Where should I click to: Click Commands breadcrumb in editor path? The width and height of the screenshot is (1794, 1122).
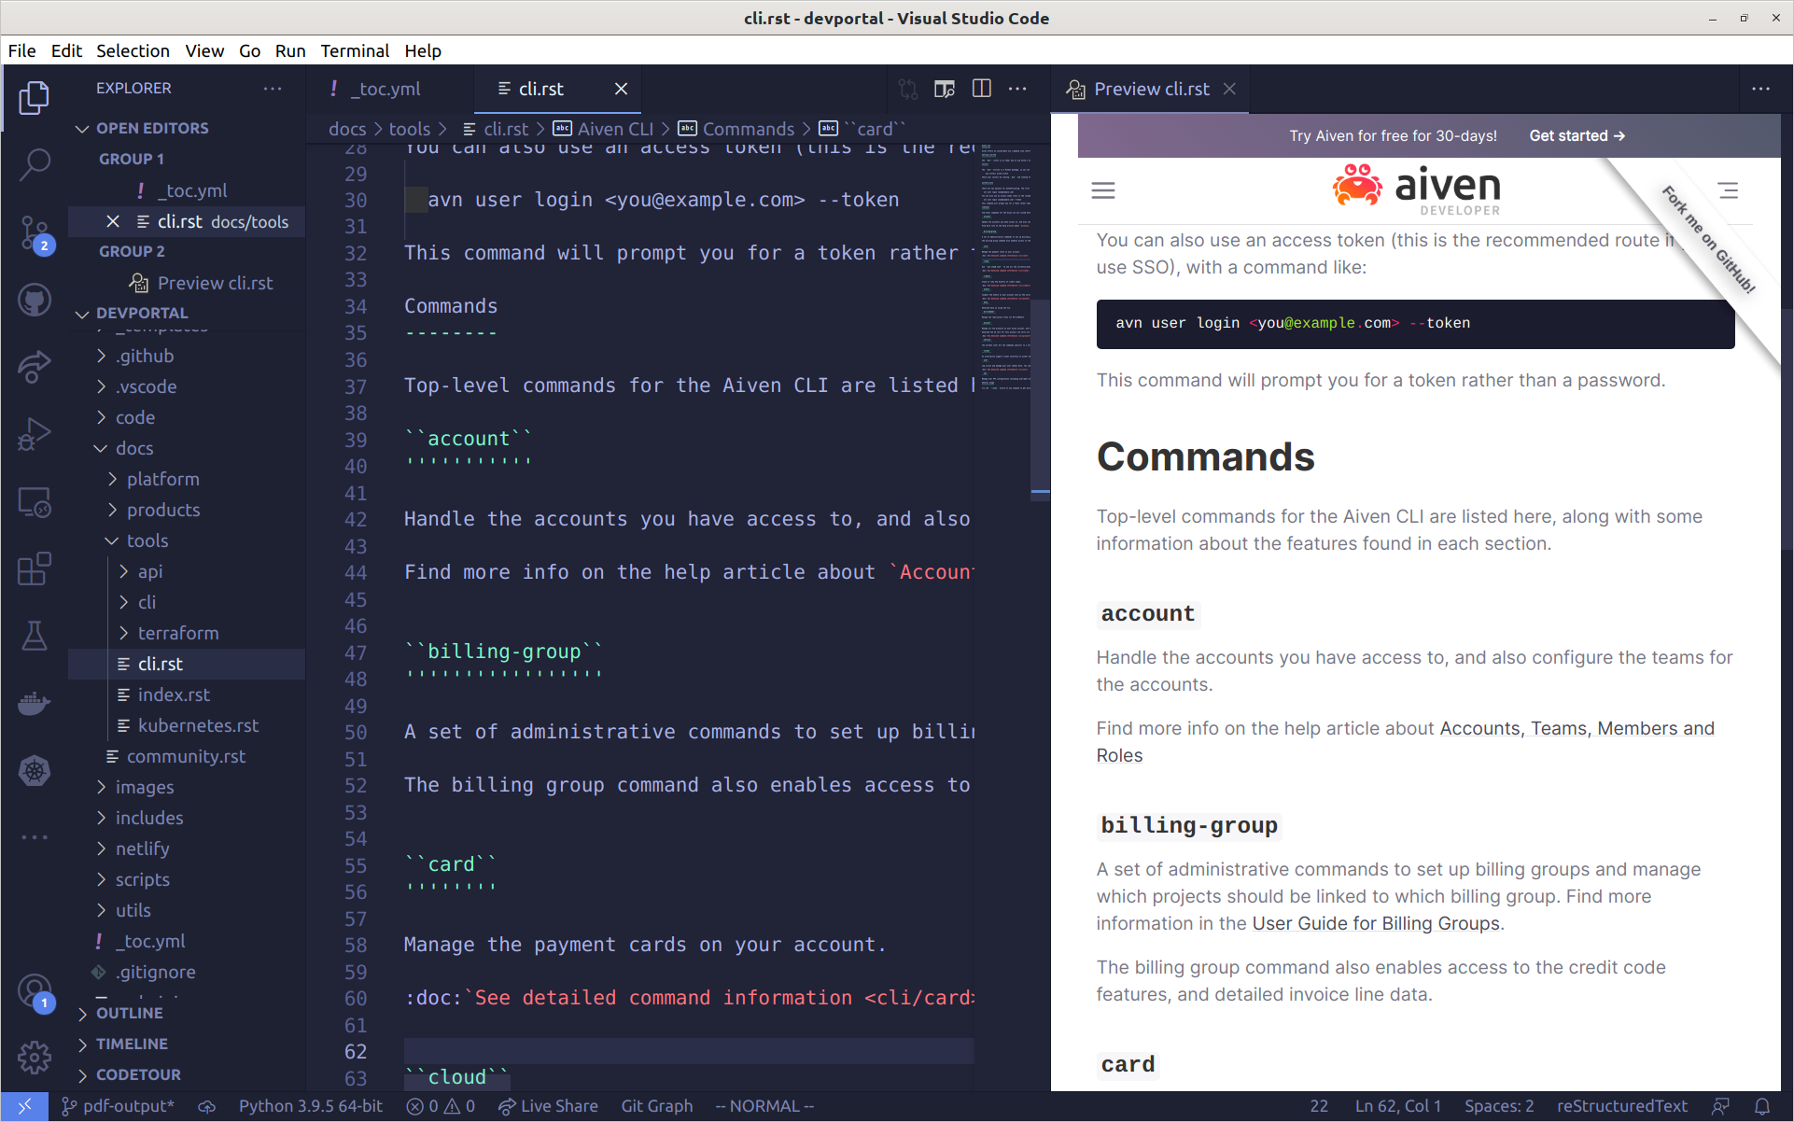(736, 129)
